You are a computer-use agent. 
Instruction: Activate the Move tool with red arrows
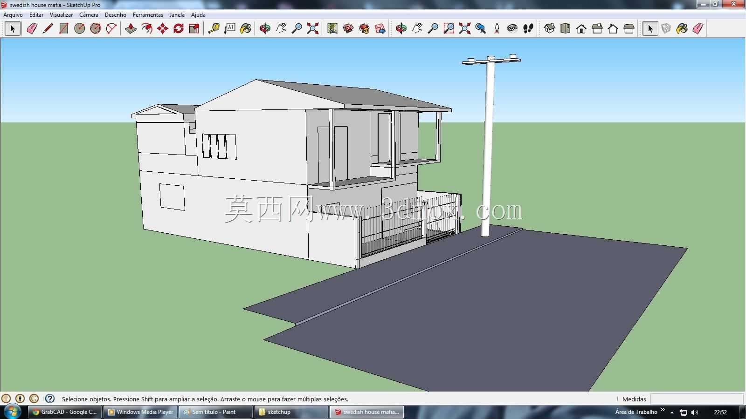(162, 29)
